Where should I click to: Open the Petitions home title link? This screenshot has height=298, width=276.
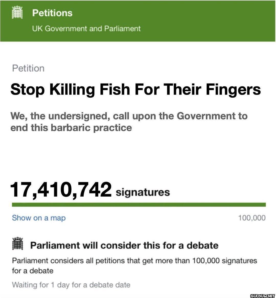pyautogui.click(x=52, y=13)
